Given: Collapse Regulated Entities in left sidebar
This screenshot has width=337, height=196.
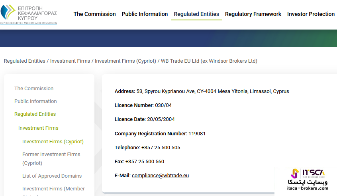Looking at the screenshot, I should tap(35, 114).
